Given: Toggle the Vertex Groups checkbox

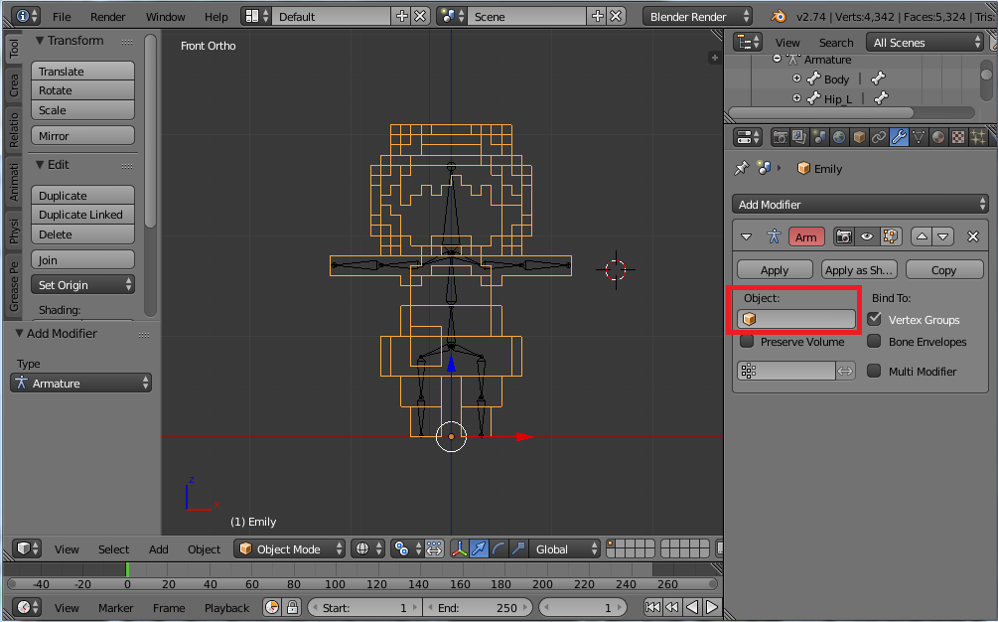Looking at the screenshot, I should (874, 319).
